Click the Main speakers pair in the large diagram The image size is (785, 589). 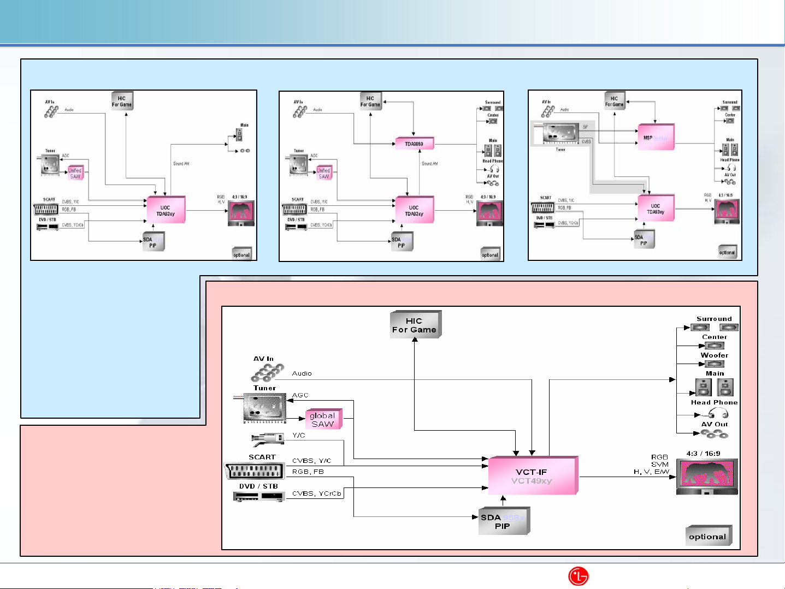click(714, 387)
